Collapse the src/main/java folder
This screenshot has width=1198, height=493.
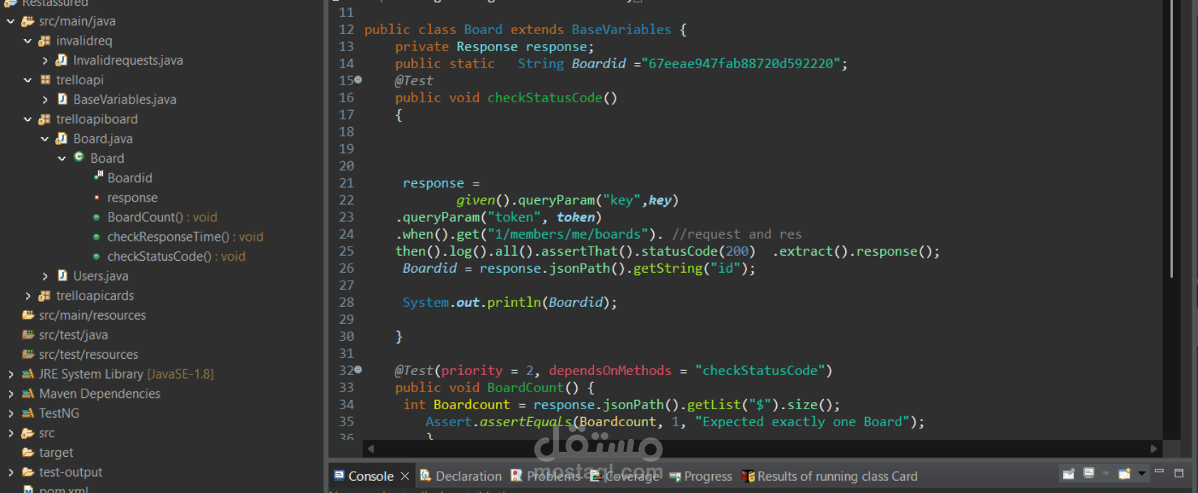tap(10, 21)
